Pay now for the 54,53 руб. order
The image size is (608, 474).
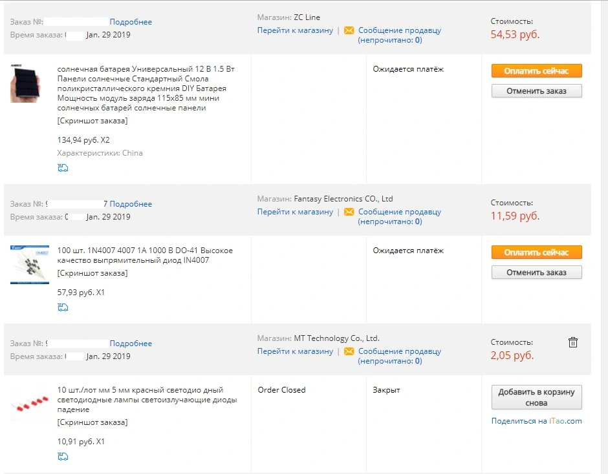[536, 71]
